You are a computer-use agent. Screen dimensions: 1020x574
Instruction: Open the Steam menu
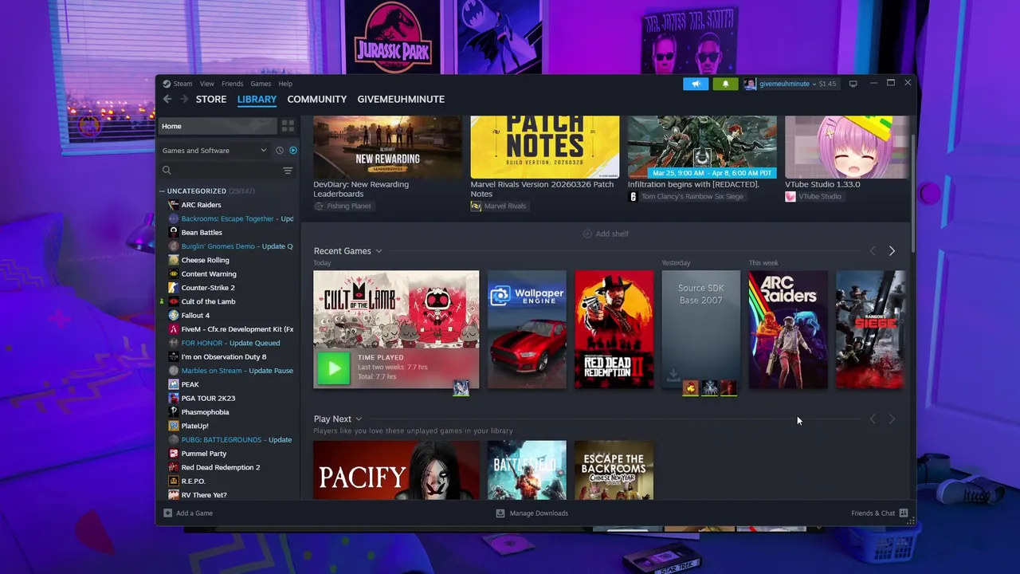(x=183, y=84)
